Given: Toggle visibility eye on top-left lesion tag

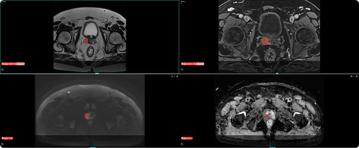Looking at the screenshot, I should tap(18, 64).
